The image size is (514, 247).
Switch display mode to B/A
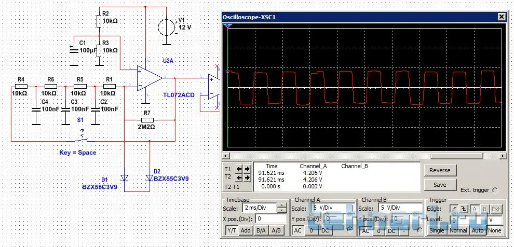[261, 230]
